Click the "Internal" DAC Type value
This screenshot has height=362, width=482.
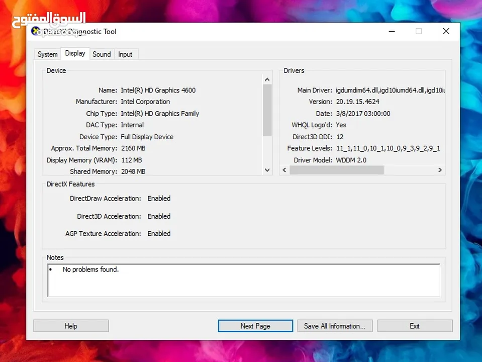click(x=132, y=125)
